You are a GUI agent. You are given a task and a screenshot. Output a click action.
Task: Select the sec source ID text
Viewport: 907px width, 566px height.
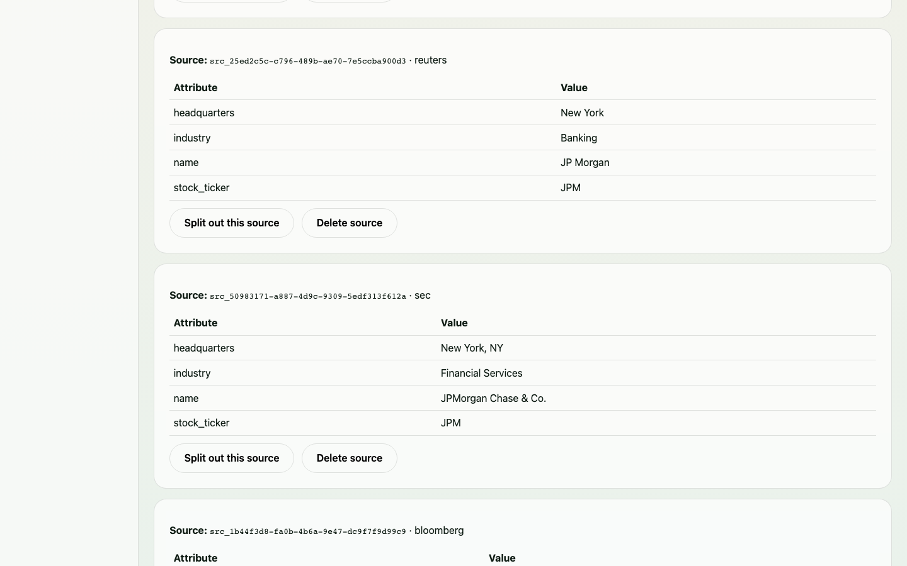coord(308,296)
